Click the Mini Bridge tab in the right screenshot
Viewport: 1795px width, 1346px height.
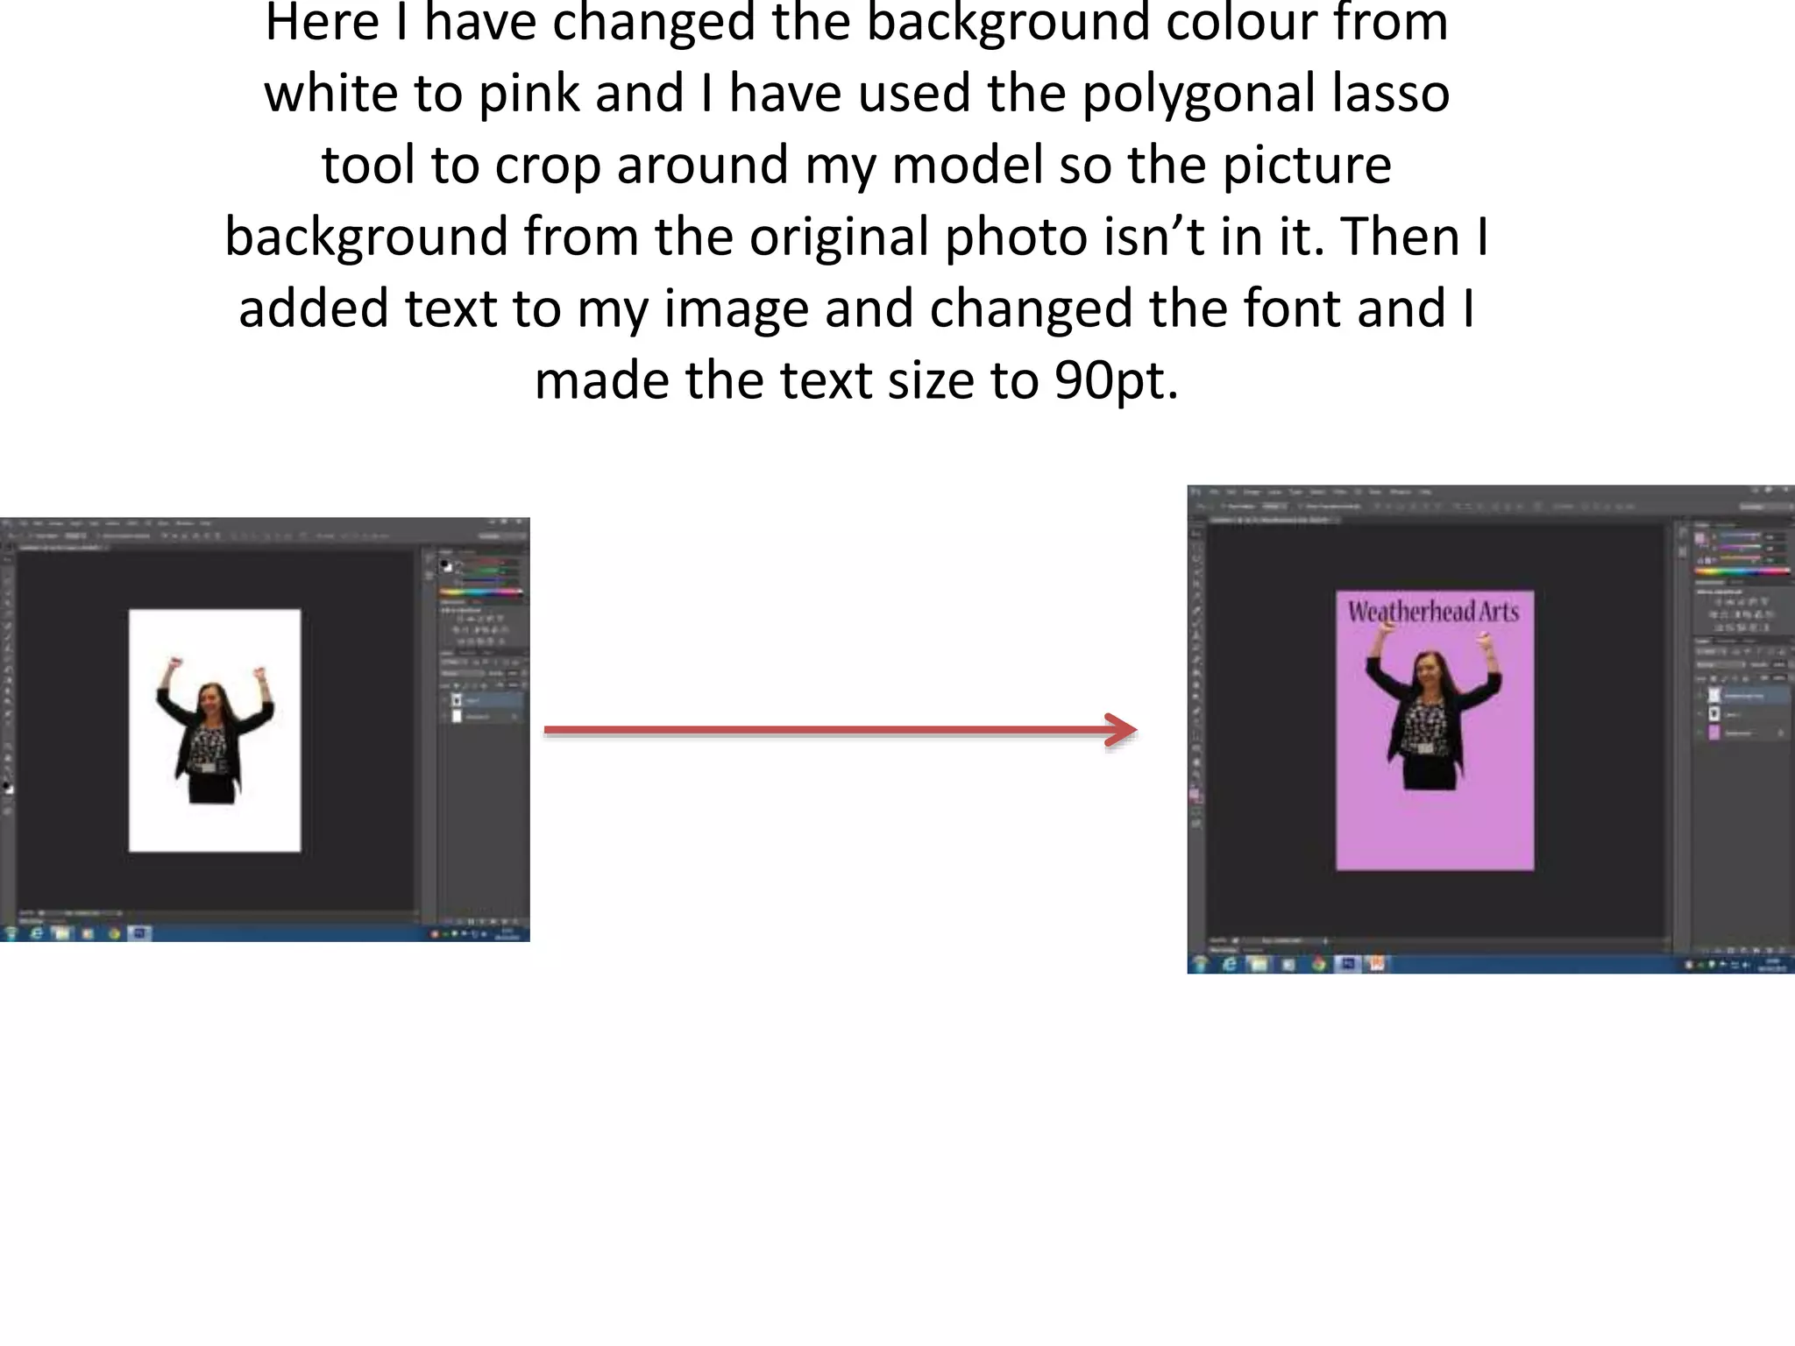click(1224, 950)
